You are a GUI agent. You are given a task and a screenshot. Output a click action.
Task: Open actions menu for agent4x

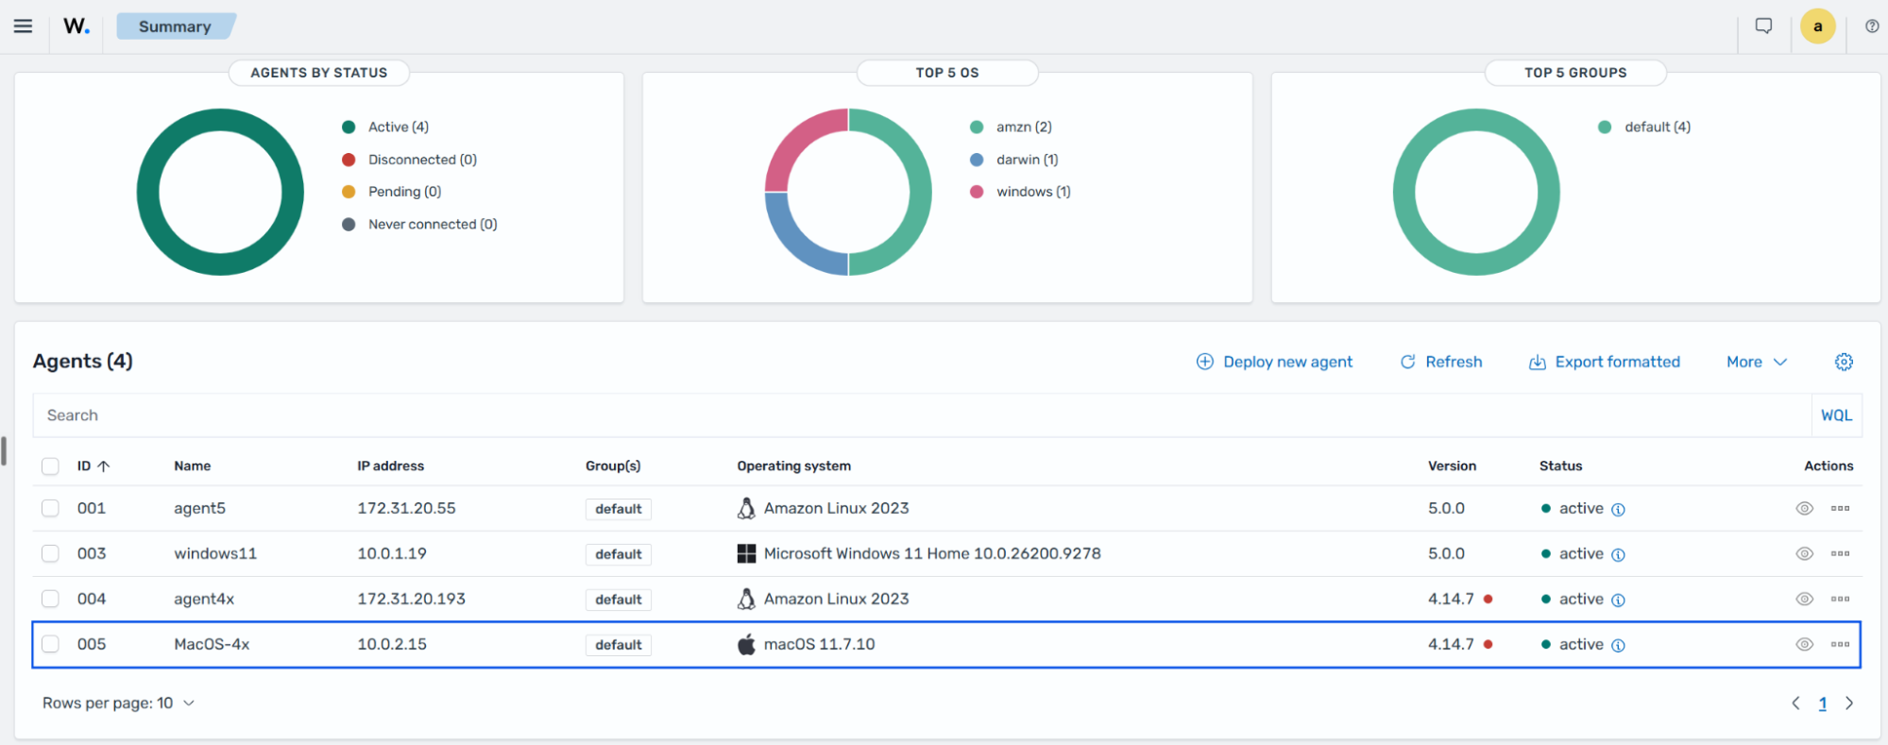(x=1840, y=599)
